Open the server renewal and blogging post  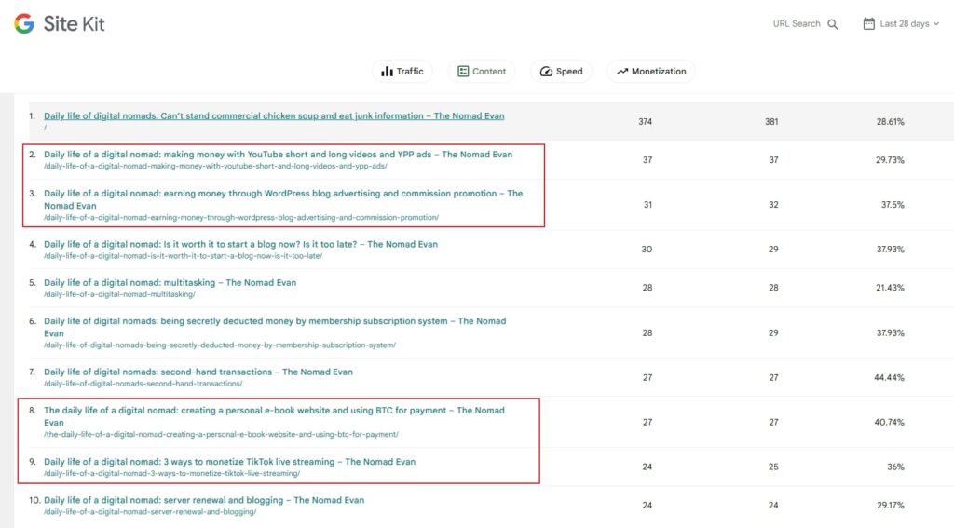pos(204,500)
